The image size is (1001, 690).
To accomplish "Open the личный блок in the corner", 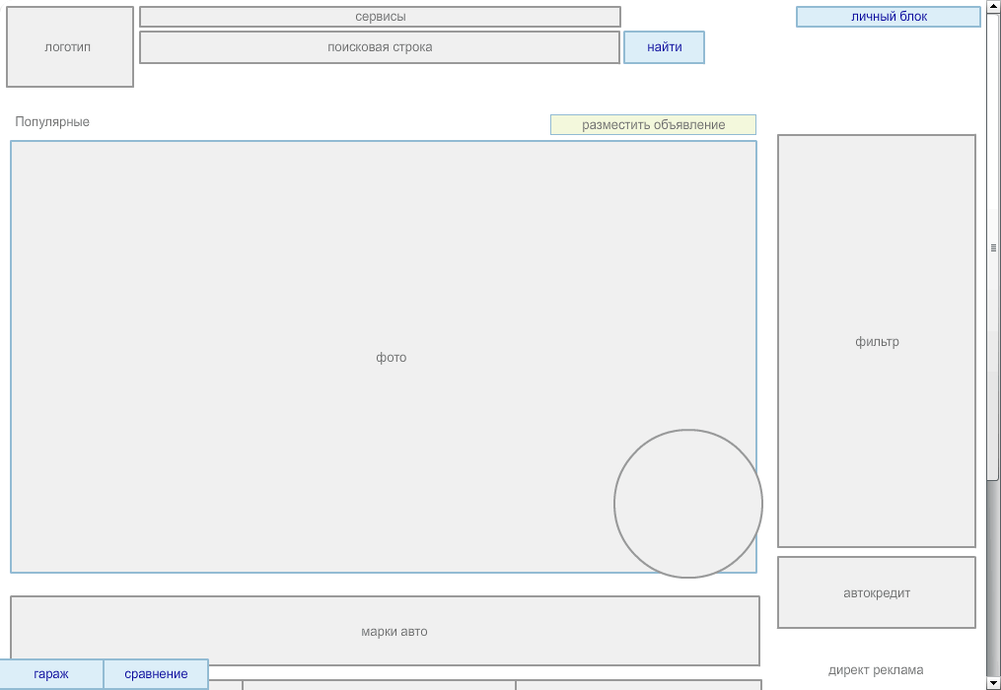I will coord(887,16).
